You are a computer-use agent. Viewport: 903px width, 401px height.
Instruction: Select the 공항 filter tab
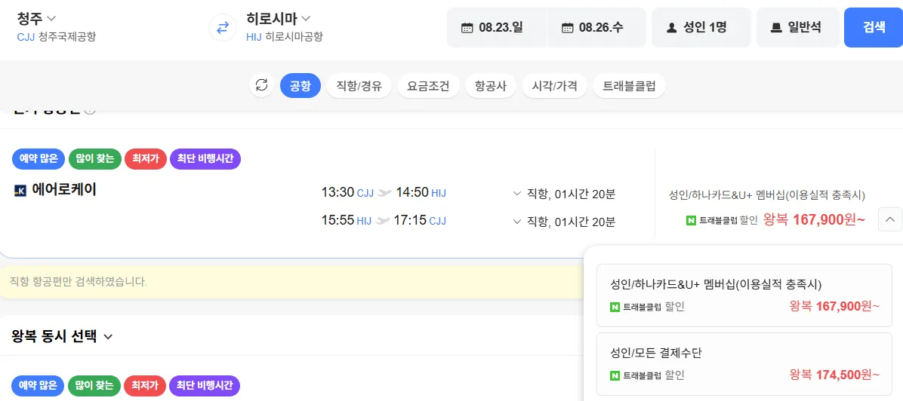tap(300, 86)
